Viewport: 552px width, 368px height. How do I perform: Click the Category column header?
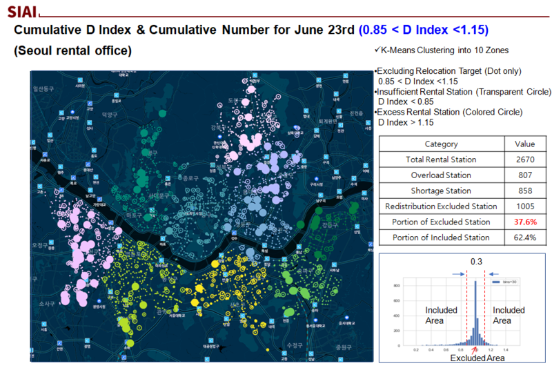tap(441, 144)
